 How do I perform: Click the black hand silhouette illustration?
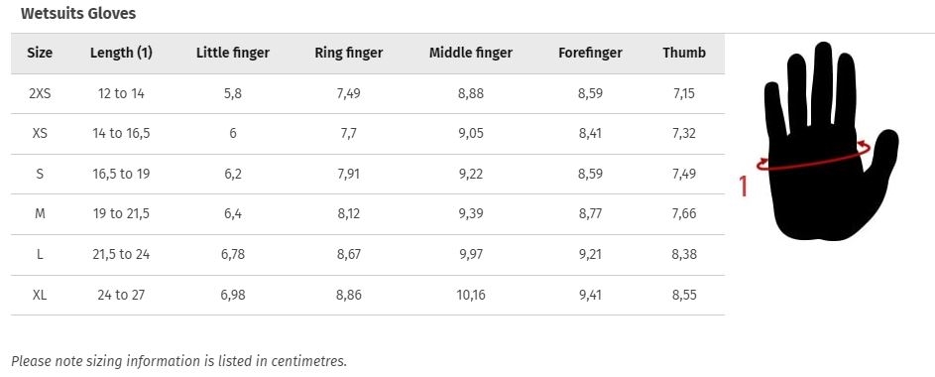point(831,141)
